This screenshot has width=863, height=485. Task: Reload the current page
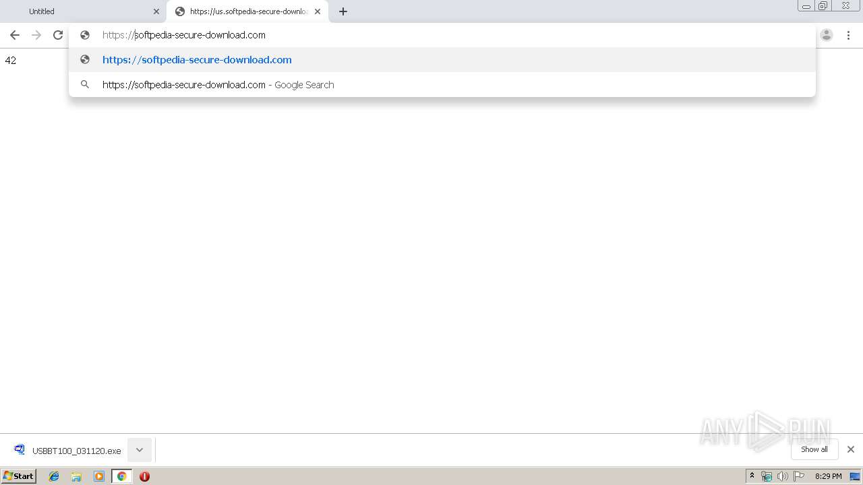coord(58,35)
